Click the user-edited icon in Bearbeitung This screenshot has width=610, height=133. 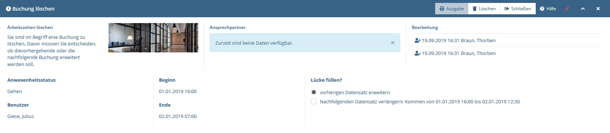tap(418, 53)
